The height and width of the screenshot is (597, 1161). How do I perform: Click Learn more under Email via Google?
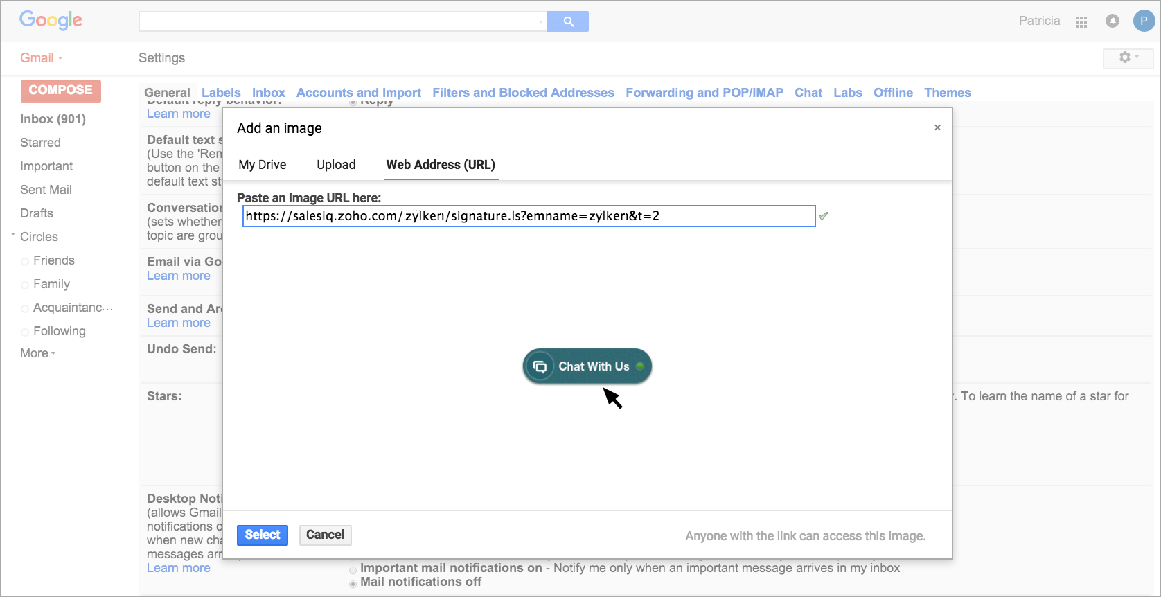click(x=179, y=276)
